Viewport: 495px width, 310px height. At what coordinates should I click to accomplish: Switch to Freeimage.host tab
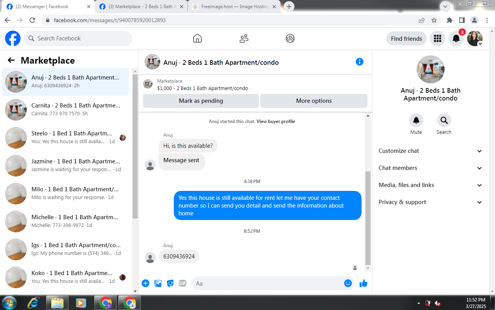(234, 7)
